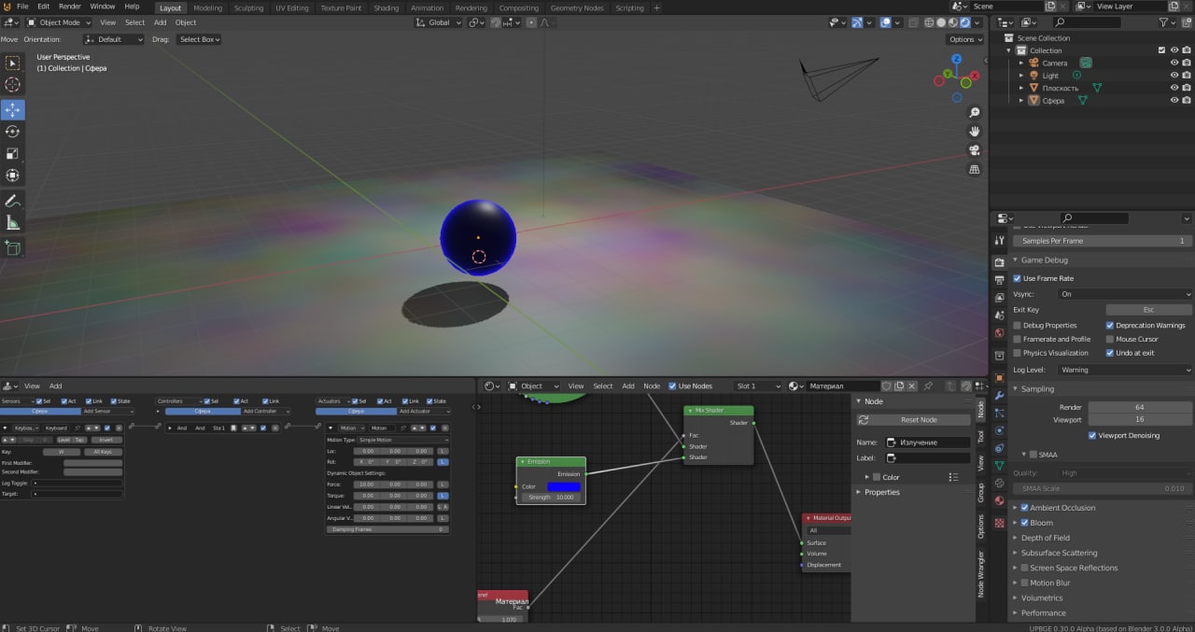1195x632 pixels.
Task: Adjust the Emission Strength field
Action: (551, 498)
